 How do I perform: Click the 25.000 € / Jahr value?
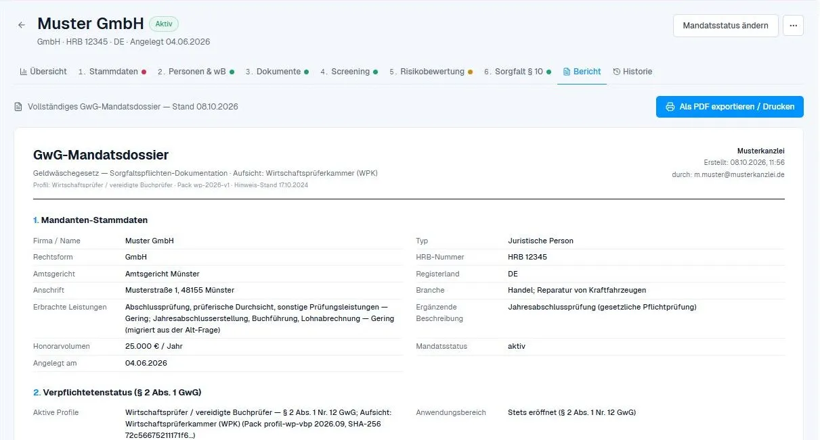[x=154, y=346]
